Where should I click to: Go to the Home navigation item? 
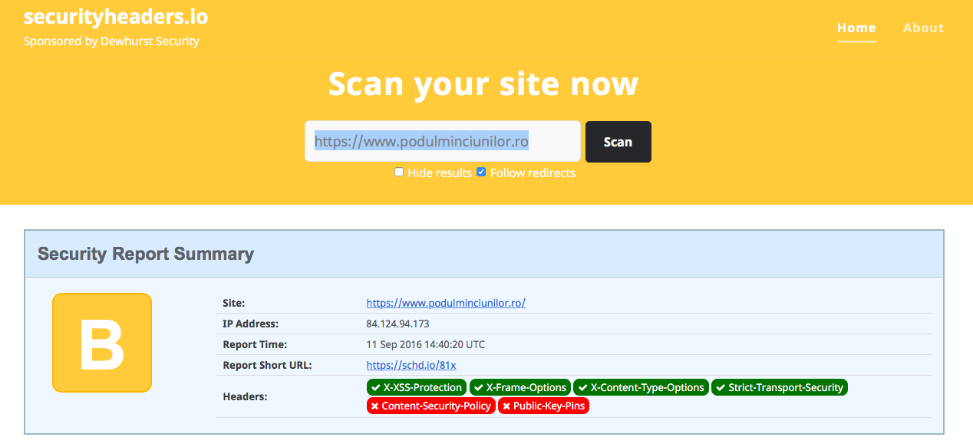(856, 28)
